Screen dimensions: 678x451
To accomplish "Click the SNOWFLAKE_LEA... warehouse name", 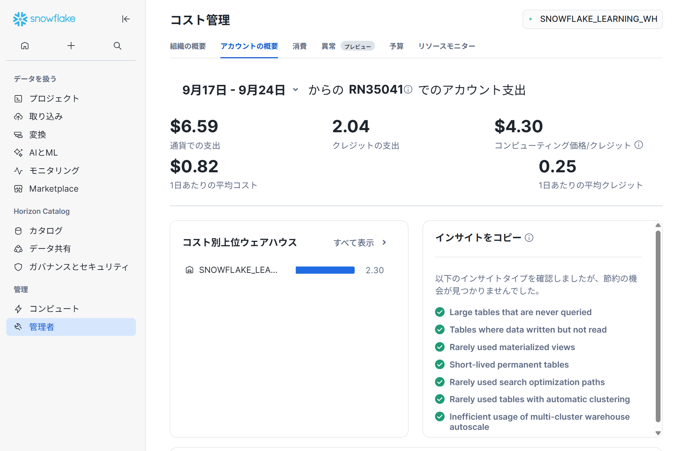I will pyautogui.click(x=238, y=270).
